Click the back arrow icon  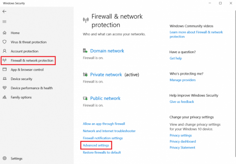(x=5, y=12)
